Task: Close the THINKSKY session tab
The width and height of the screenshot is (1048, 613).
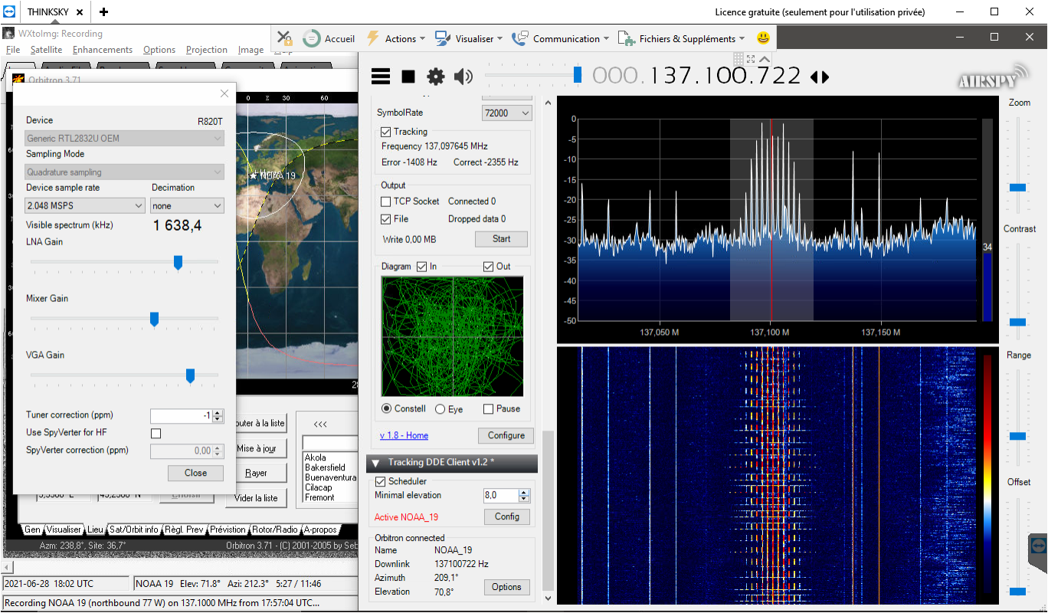Action: pos(80,12)
